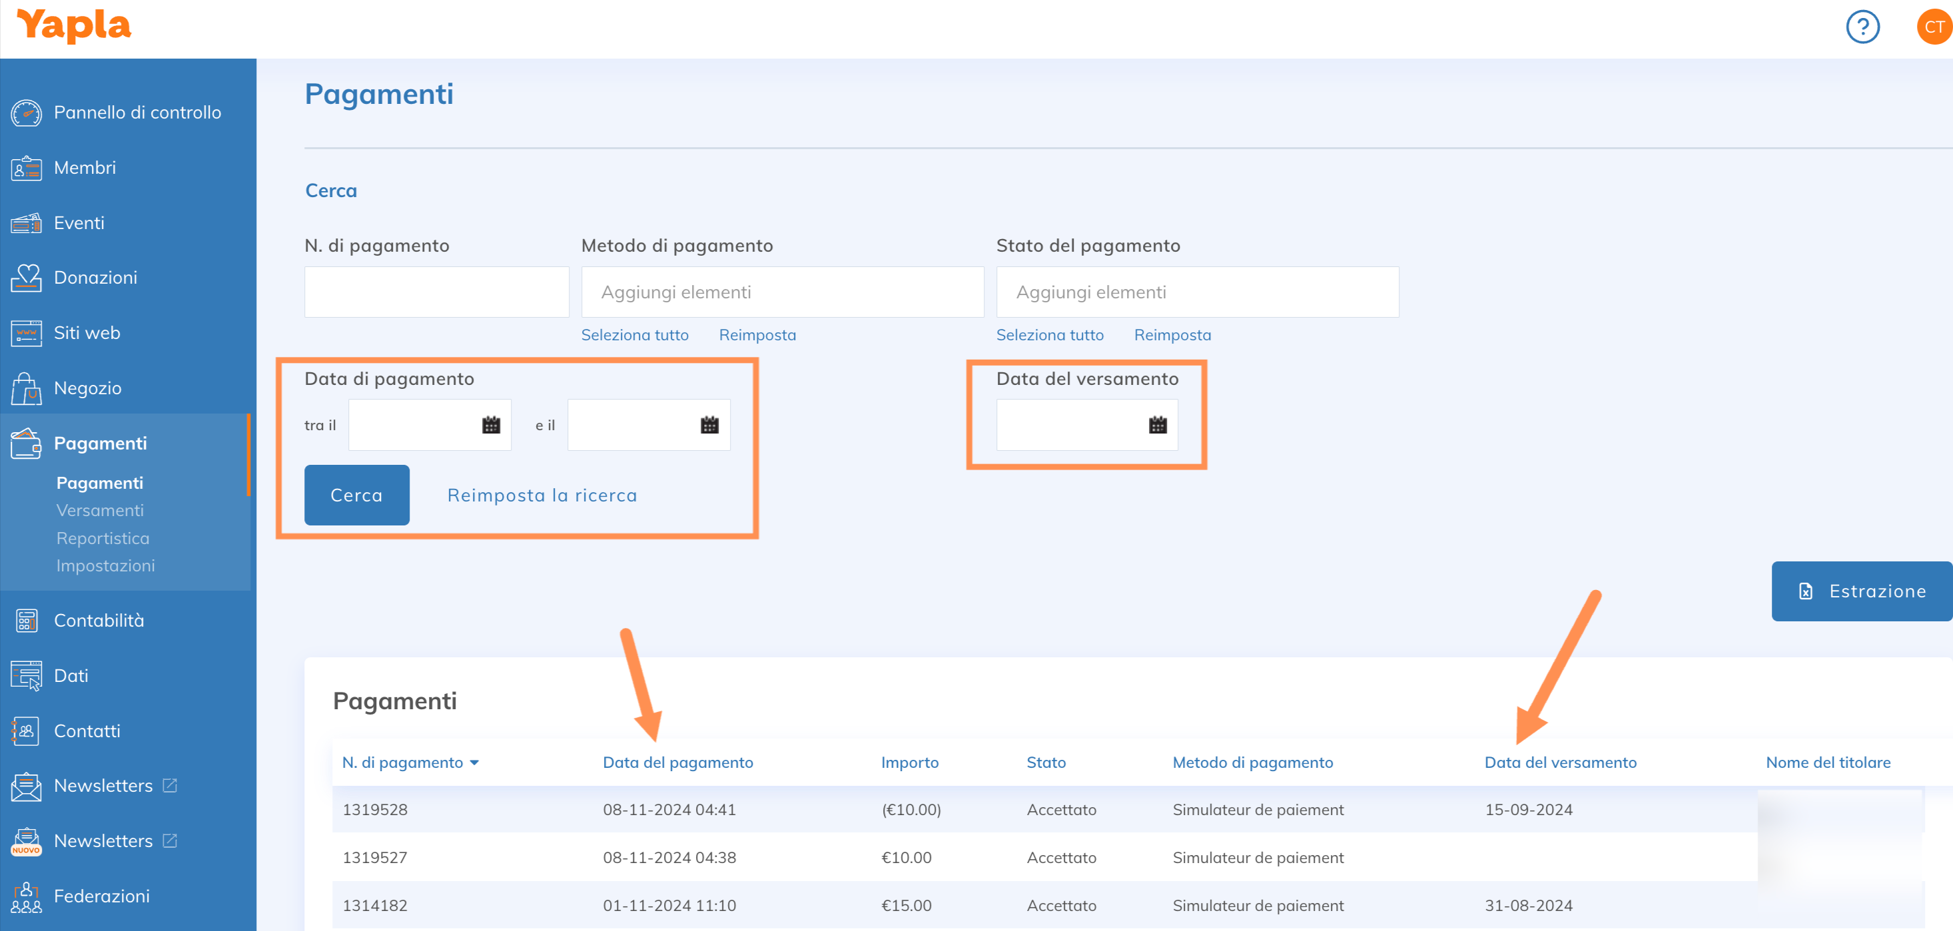Click the Pannello di controllo gauge icon
Screen dimensions: 1953x931
coord(26,113)
